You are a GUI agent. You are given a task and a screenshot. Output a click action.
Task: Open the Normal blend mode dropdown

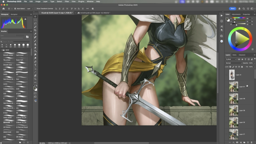[x=233, y=63]
